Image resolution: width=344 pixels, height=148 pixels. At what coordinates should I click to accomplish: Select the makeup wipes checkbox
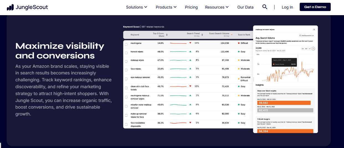(x=126, y=61)
